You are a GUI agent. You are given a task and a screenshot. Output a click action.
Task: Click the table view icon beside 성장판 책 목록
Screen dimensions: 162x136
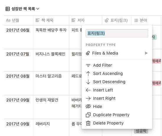[x=8, y=9]
